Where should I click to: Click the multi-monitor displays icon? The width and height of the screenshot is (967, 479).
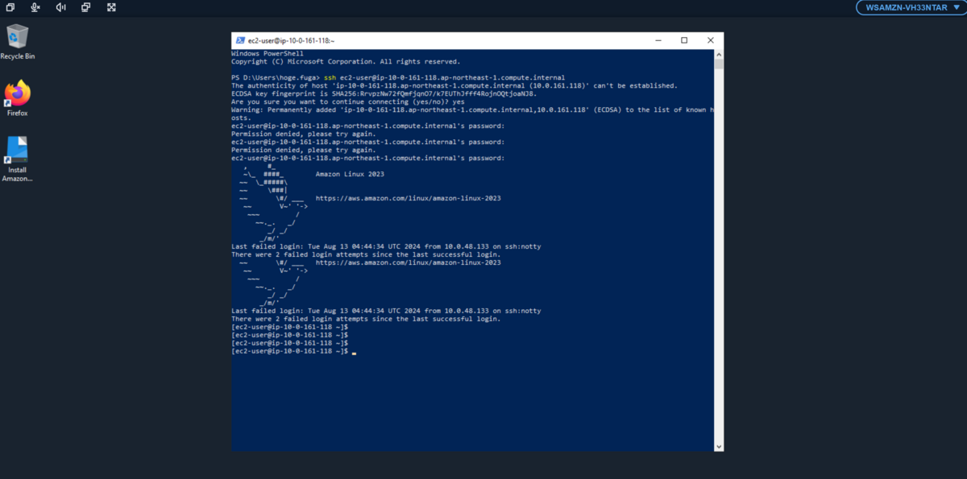[86, 7]
